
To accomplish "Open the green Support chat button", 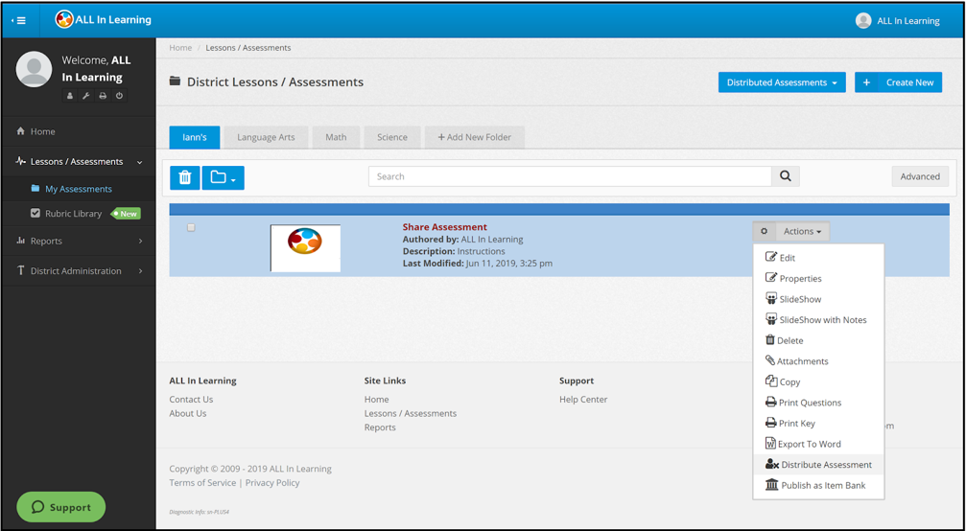I will point(61,507).
